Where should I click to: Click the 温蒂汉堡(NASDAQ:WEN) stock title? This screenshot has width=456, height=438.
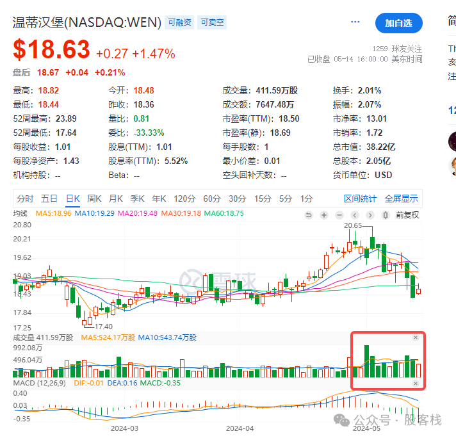point(87,22)
